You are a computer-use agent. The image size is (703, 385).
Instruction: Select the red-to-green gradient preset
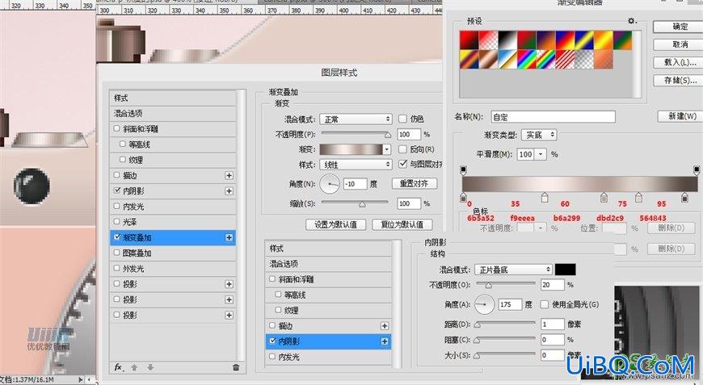pyautogui.click(x=526, y=40)
